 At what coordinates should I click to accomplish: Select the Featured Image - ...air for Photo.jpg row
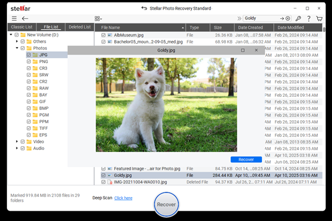[211, 169]
